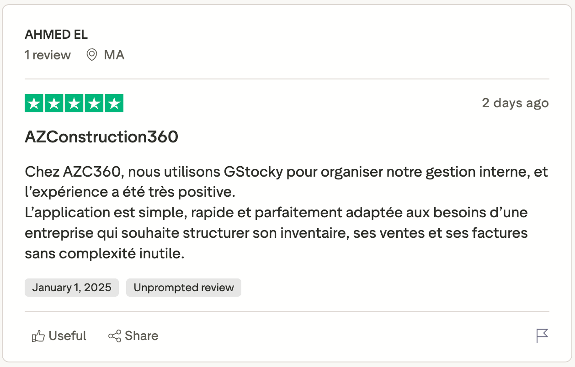Click the third star of the rating row
575x367 pixels.
tap(74, 103)
